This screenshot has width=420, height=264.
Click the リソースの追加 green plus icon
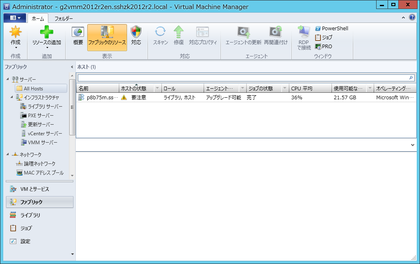pos(47,32)
